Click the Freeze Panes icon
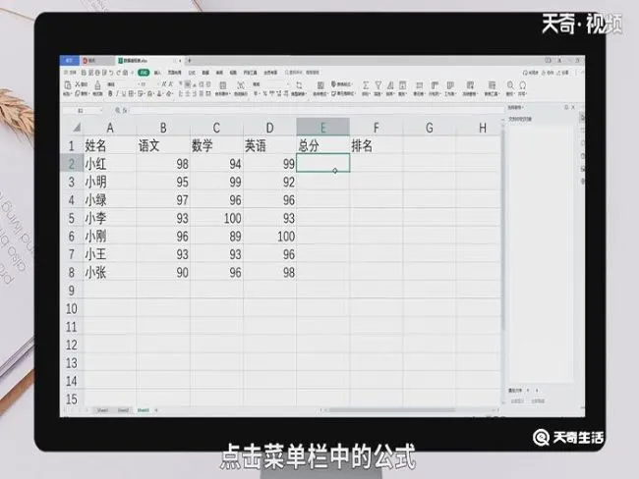 point(470,85)
